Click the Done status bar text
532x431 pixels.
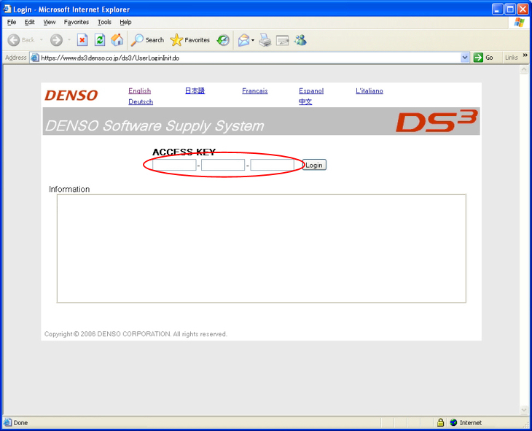[x=20, y=423]
